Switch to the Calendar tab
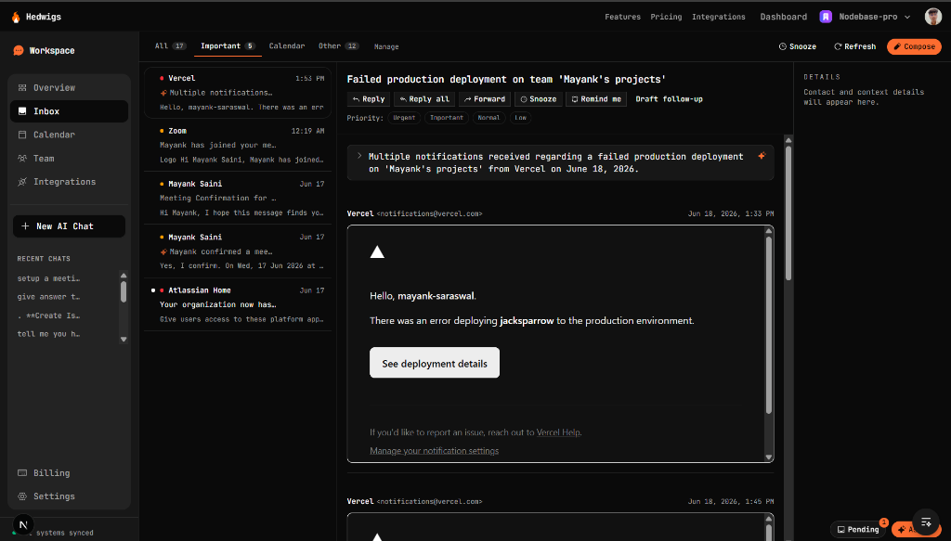 (287, 46)
